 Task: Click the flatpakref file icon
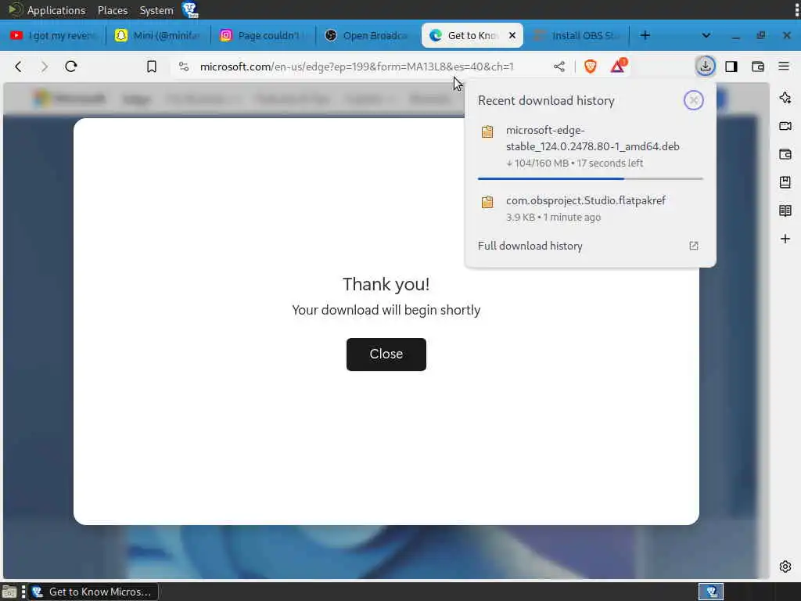pyautogui.click(x=487, y=201)
